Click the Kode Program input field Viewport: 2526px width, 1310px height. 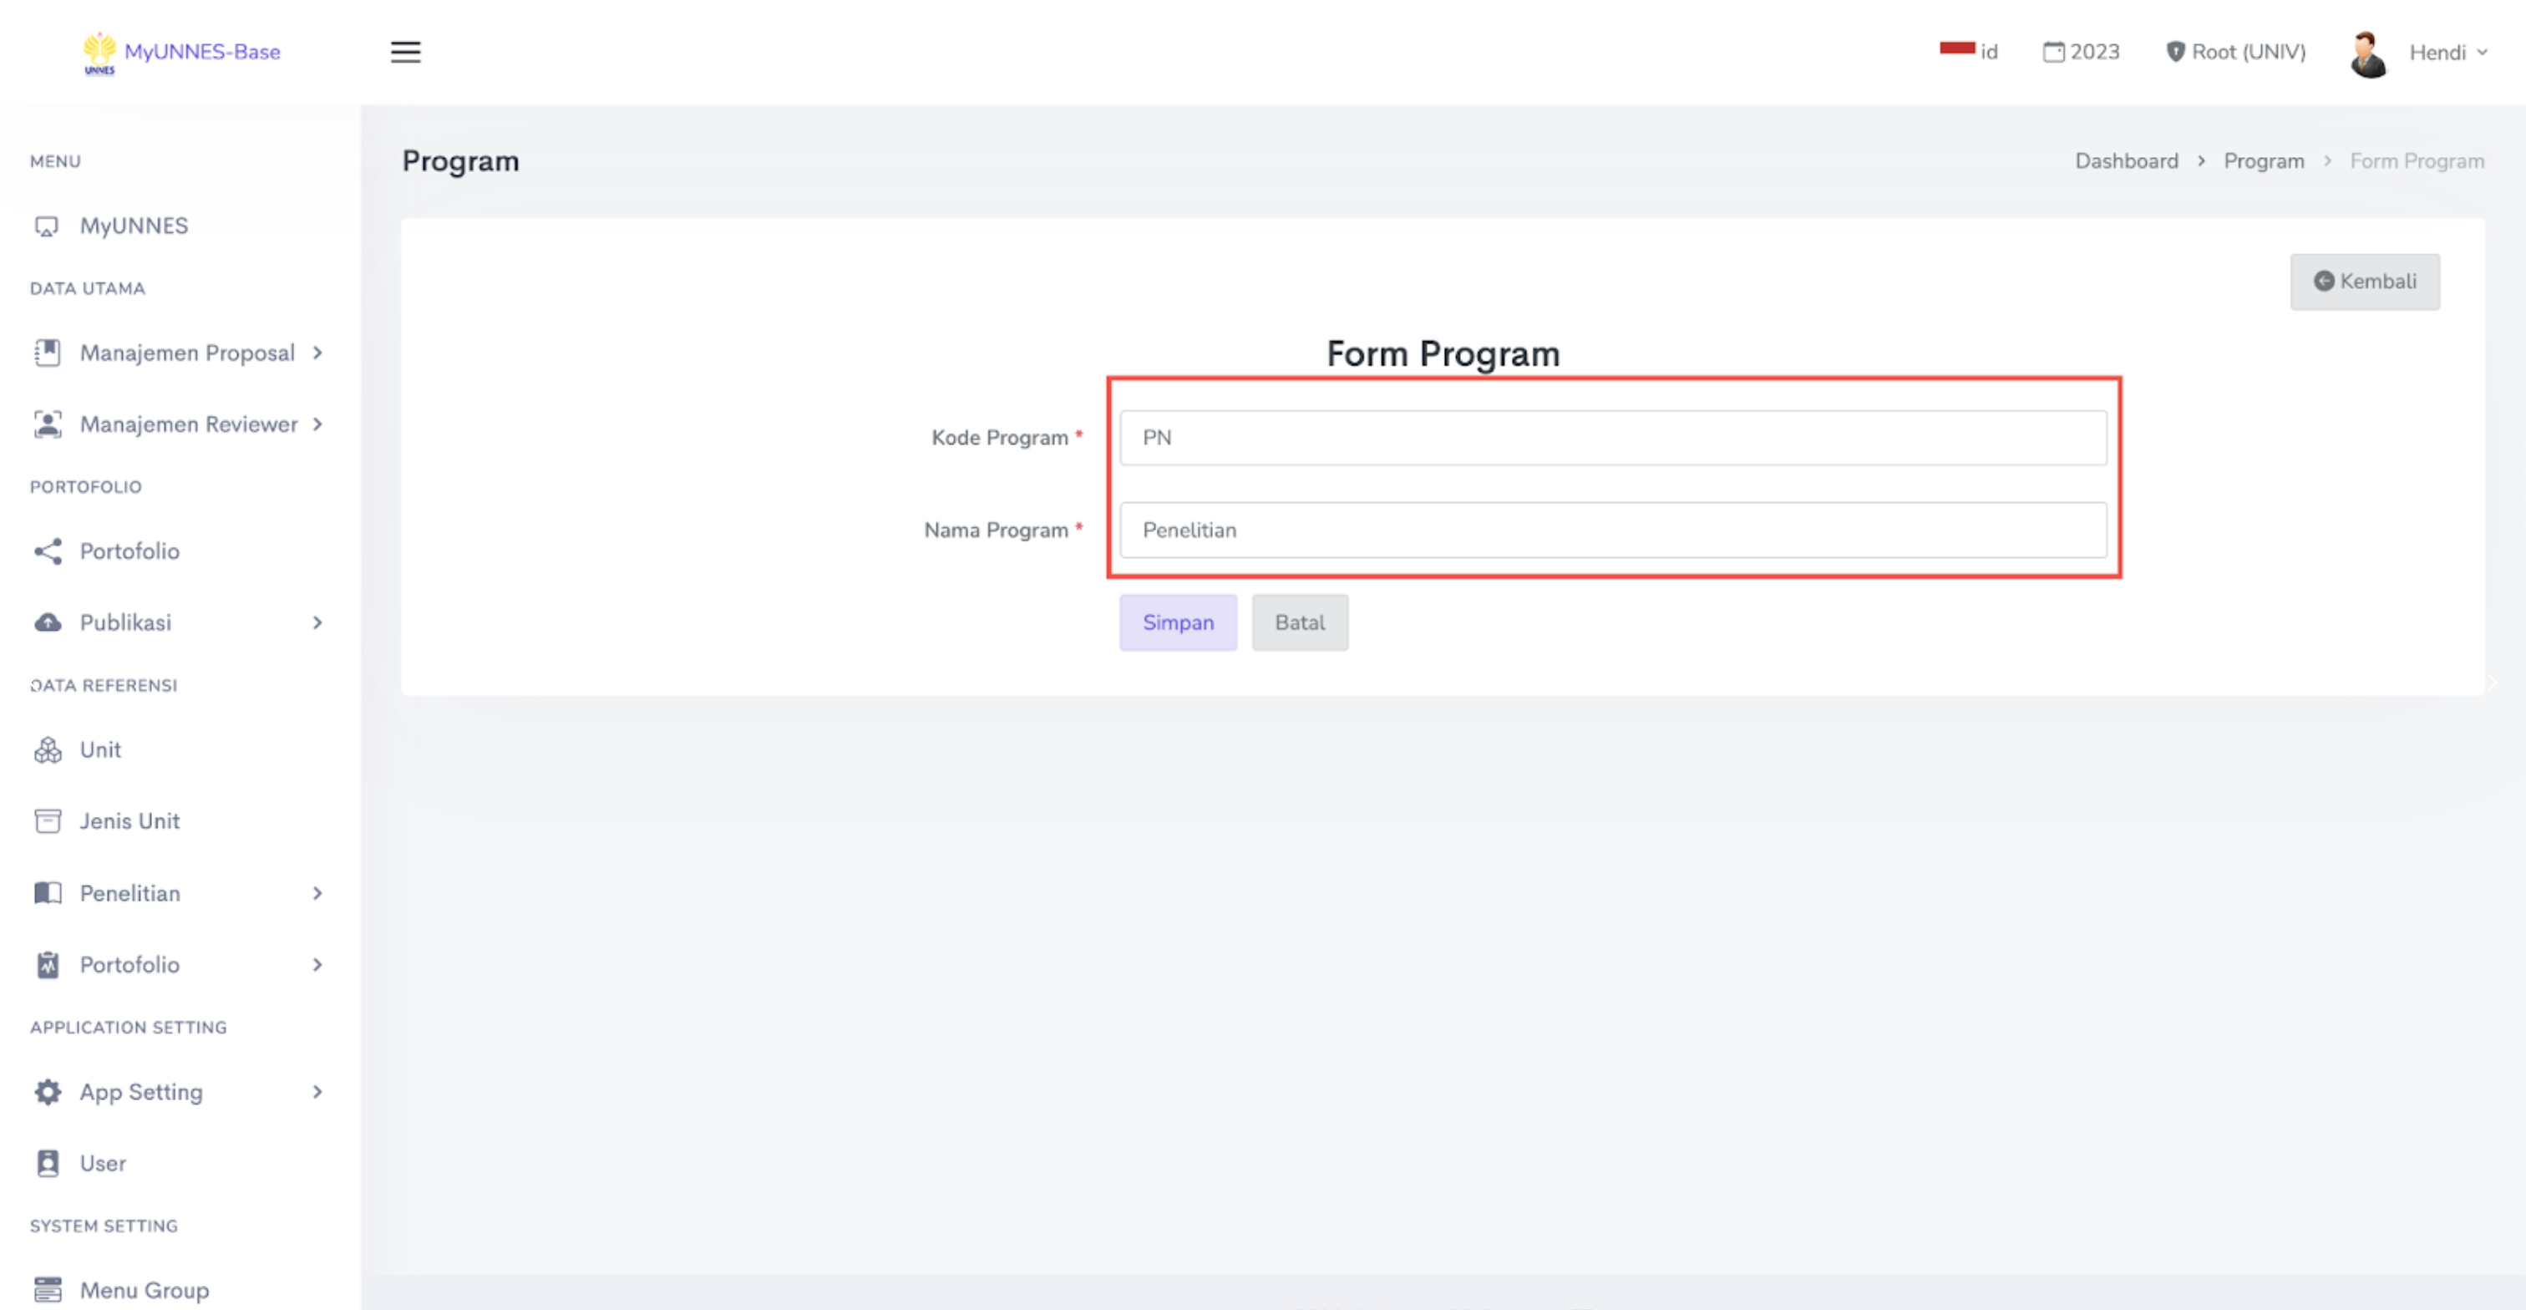1612,437
